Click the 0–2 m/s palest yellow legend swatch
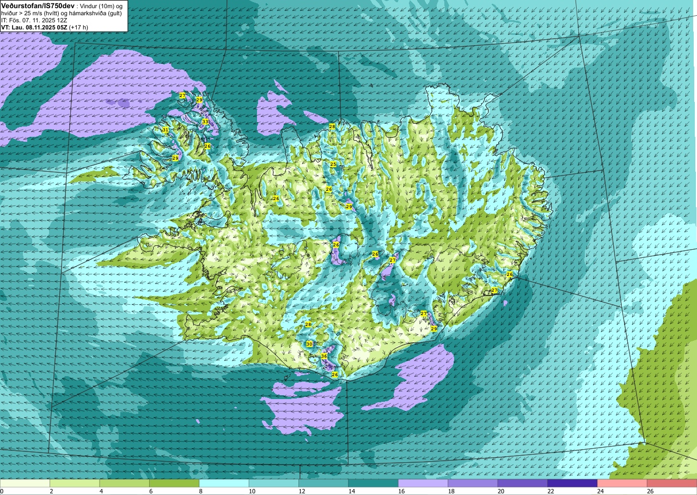The width and height of the screenshot is (697, 495). [25, 483]
